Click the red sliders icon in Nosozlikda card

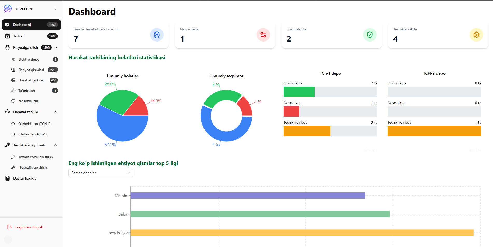coord(263,35)
